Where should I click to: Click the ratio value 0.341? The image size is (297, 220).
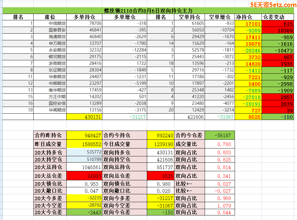pos(220,176)
